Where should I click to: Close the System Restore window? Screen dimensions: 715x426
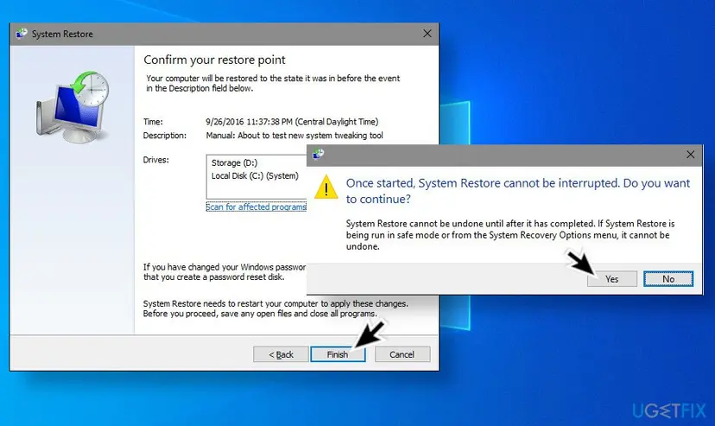pos(427,34)
